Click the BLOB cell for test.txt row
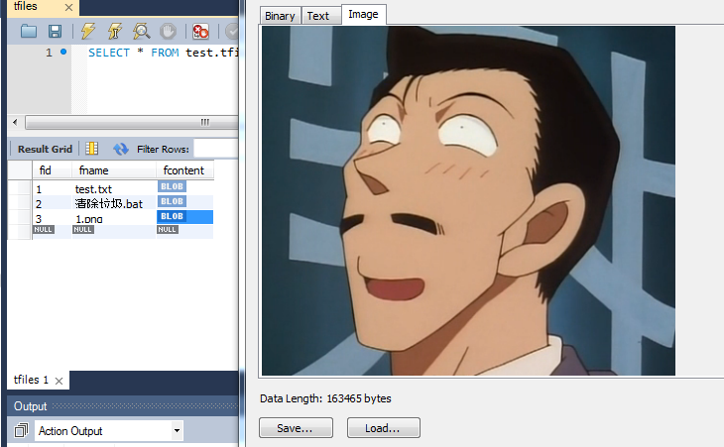Screen dimensions: 724x447 (184, 186)
